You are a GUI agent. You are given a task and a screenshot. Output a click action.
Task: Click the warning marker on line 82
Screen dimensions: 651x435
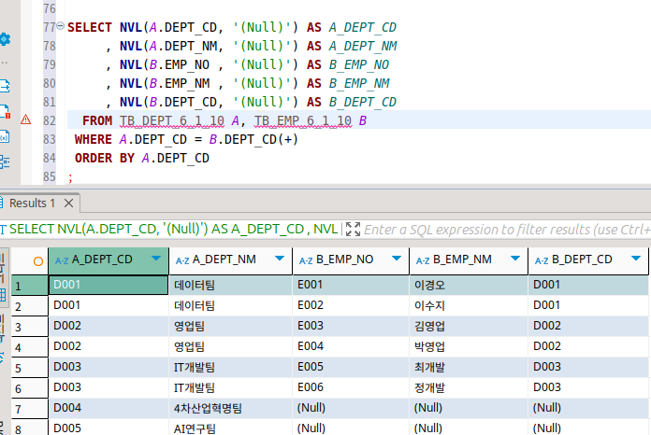click(25, 120)
